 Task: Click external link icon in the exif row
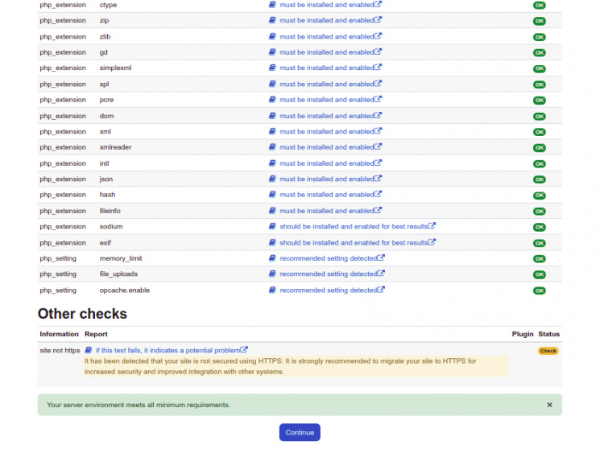click(432, 242)
